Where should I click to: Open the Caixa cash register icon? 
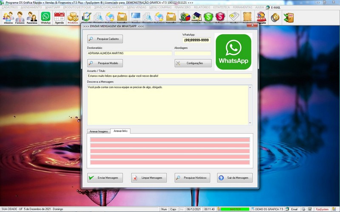click(x=197, y=17)
